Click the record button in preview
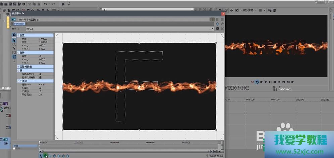The height and width of the screenshot is (158, 334). (x=252, y=82)
